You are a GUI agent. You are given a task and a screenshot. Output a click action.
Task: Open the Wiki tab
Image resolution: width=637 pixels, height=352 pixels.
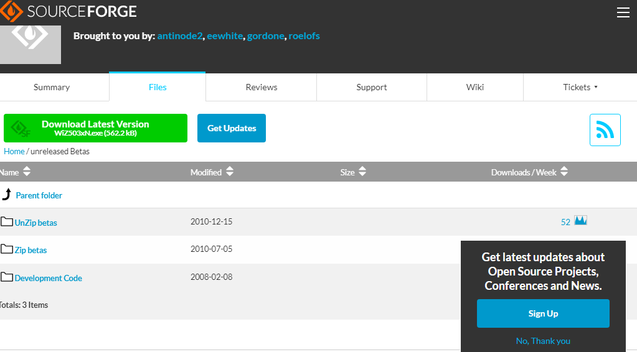(x=475, y=87)
